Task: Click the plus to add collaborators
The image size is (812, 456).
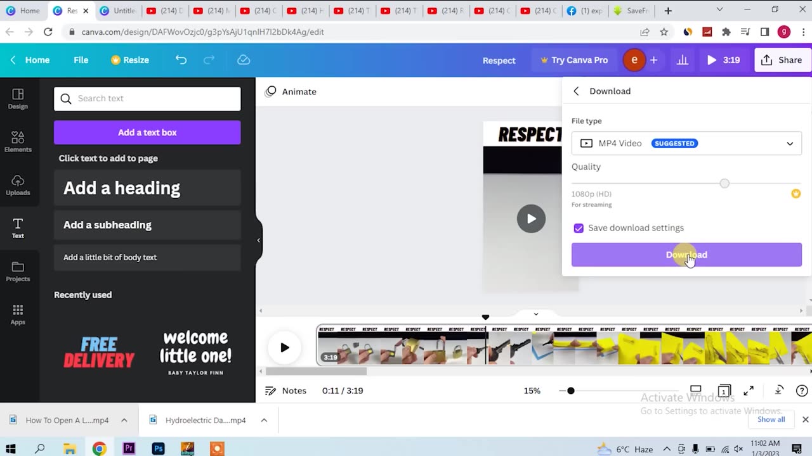Action: click(x=653, y=60)
